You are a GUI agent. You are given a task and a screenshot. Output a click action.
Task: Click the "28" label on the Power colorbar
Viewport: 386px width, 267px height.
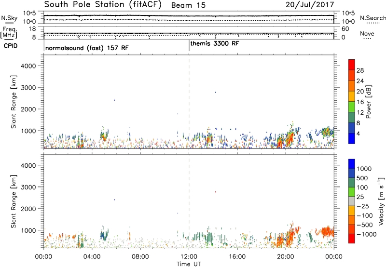pyautogui.click(x=360, y=70)
